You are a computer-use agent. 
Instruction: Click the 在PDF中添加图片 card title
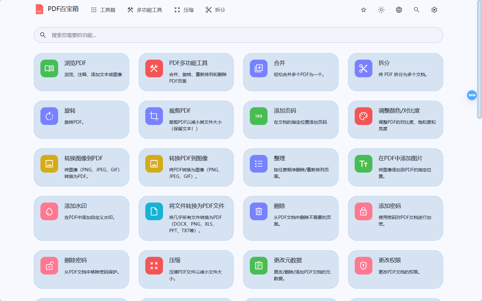pos(401,158)
